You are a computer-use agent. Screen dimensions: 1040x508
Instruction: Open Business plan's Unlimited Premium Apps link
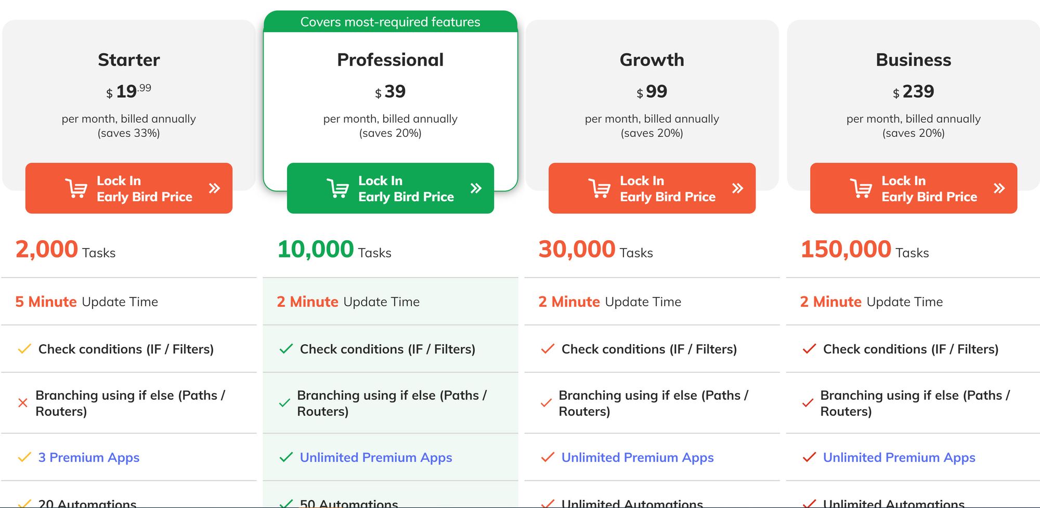[899, 458]
